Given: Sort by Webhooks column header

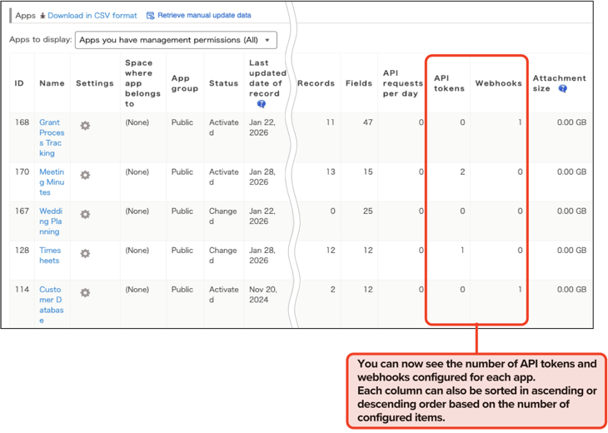Looking at the screenshot, I should coord(498,83).
